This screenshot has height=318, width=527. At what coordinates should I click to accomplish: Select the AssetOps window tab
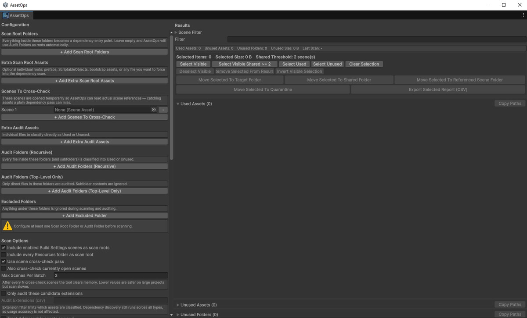click(x=16, y=15)
